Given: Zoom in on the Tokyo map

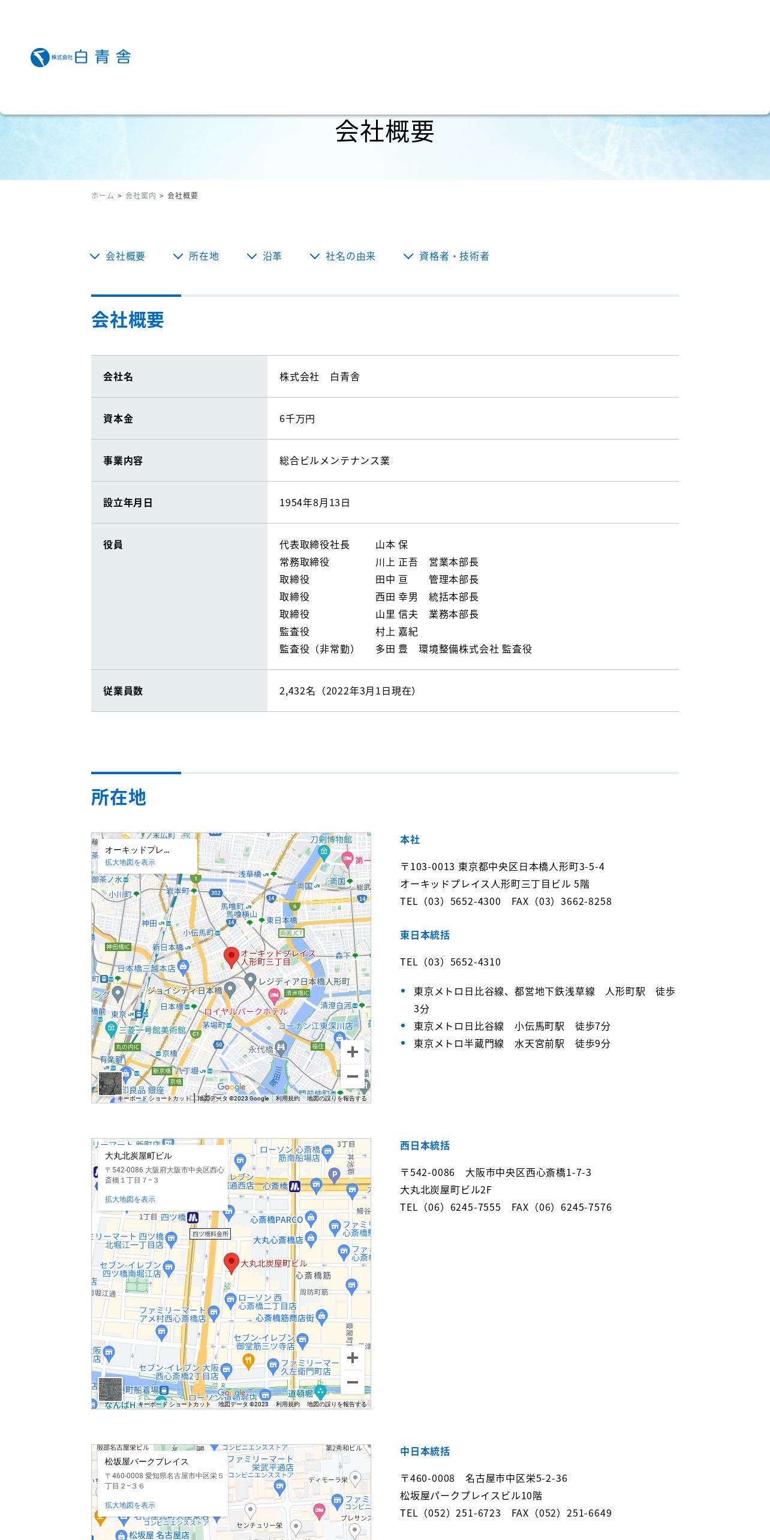Looking at the screenshot, I should point(353,1052).
